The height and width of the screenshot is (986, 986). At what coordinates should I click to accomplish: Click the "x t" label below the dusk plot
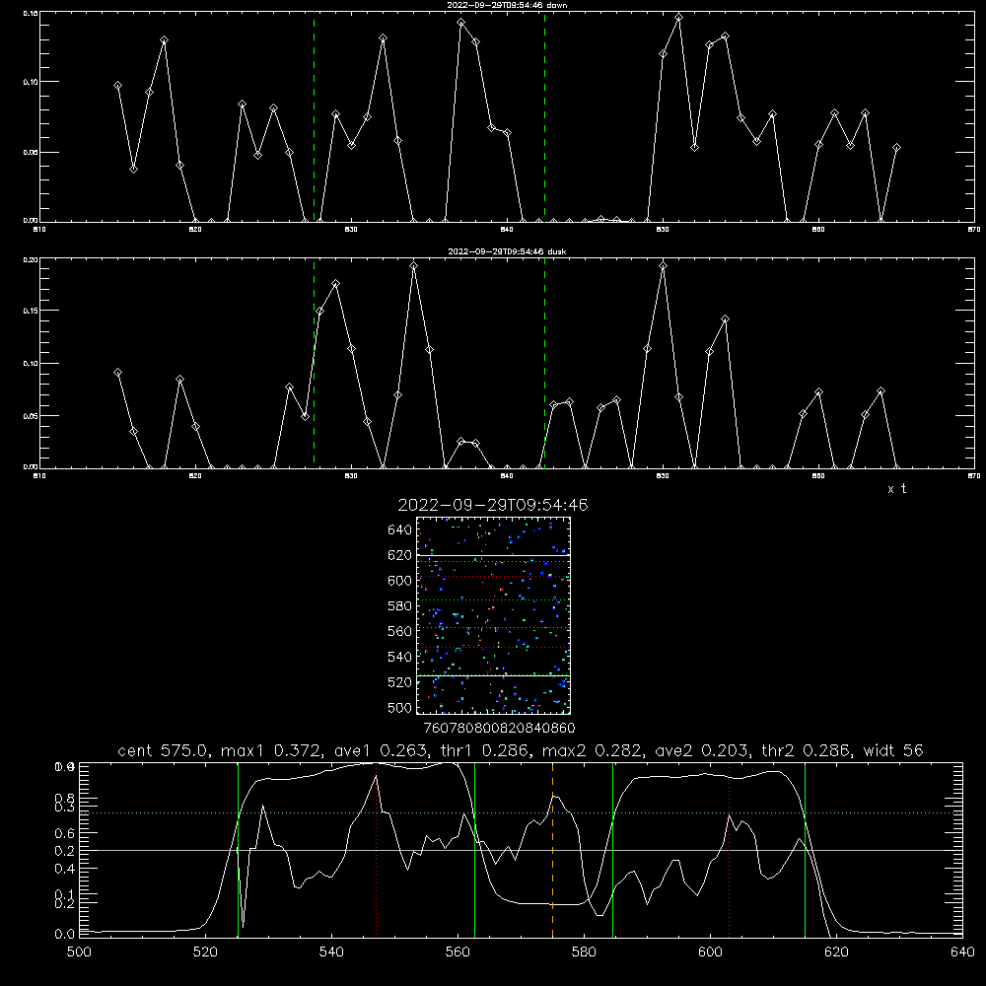[896, 489]
